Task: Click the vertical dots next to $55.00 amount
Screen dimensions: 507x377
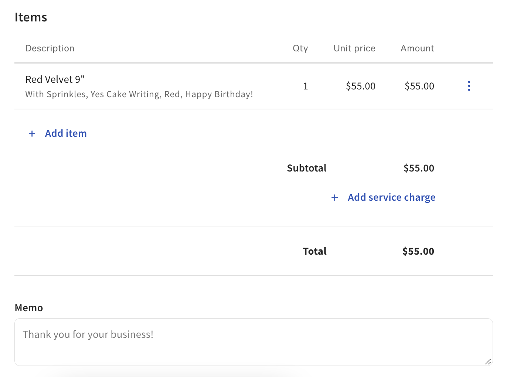Action: pos(469,86)
